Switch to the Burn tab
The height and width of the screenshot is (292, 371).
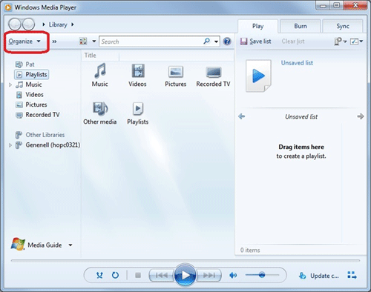pos(301,26)
